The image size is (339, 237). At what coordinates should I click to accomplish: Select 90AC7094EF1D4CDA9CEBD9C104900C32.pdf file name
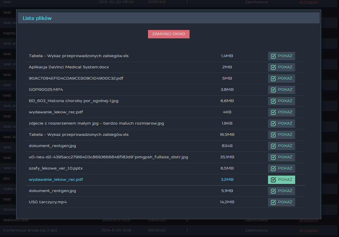(x=76, y=78)
